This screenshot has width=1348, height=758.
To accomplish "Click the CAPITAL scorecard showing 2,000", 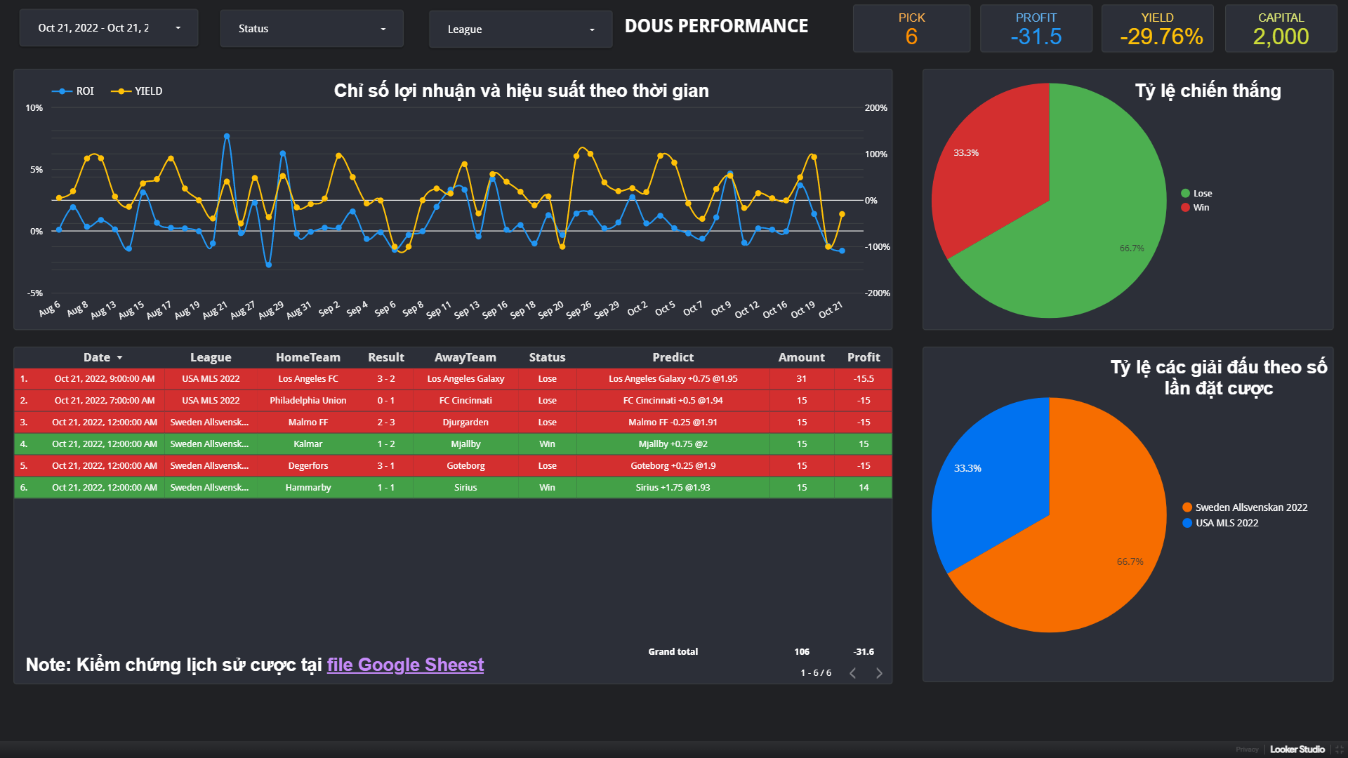I will point(1281,29).
